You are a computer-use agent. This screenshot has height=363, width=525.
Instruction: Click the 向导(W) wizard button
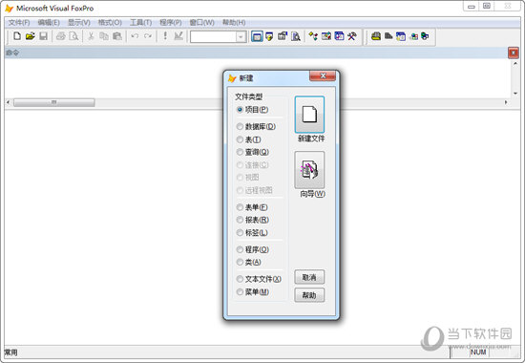click(x=309, y=170)
